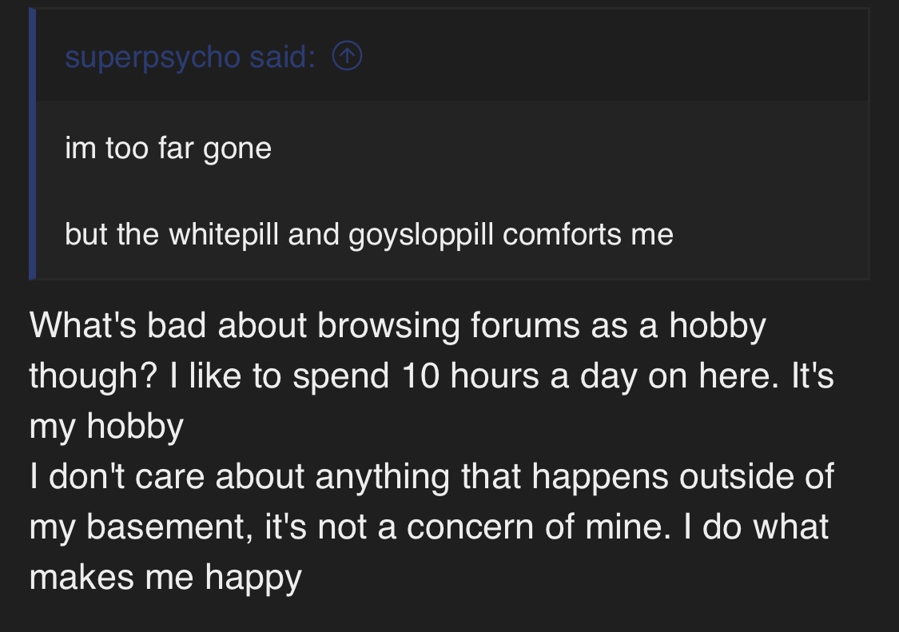
Task: Click the reply line 'though? I like to spend 10 hours'
Action: click(x=432, y=376)
